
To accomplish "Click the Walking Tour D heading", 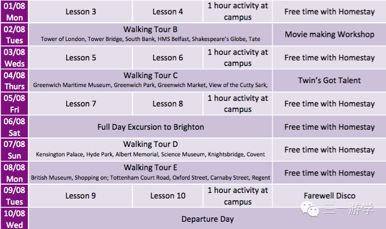I will point(150,144).
